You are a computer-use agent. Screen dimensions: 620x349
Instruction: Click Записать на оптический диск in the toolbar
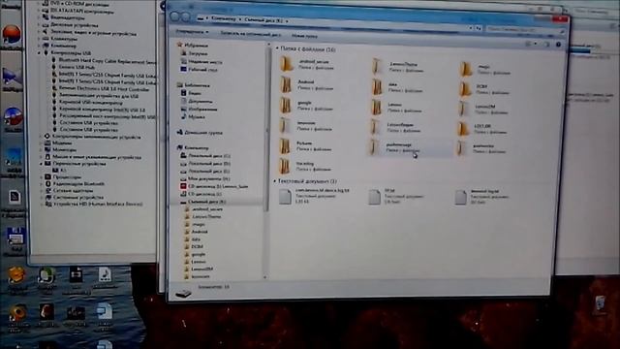coord(250,34)
